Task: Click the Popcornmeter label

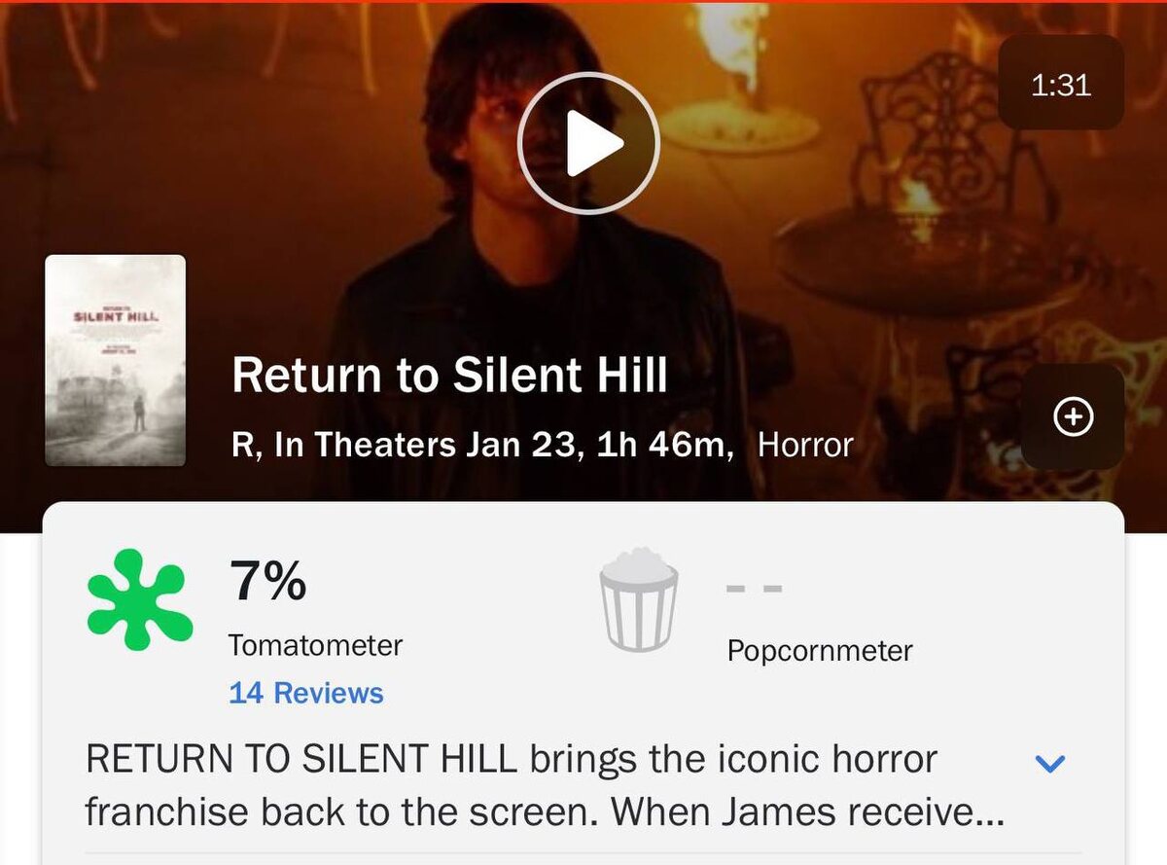Action: (820, 650)
